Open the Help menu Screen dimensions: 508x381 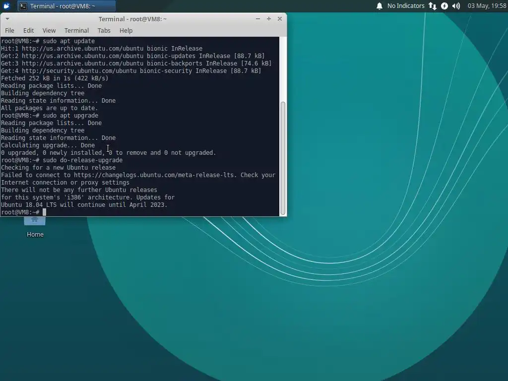click(126, 30)
